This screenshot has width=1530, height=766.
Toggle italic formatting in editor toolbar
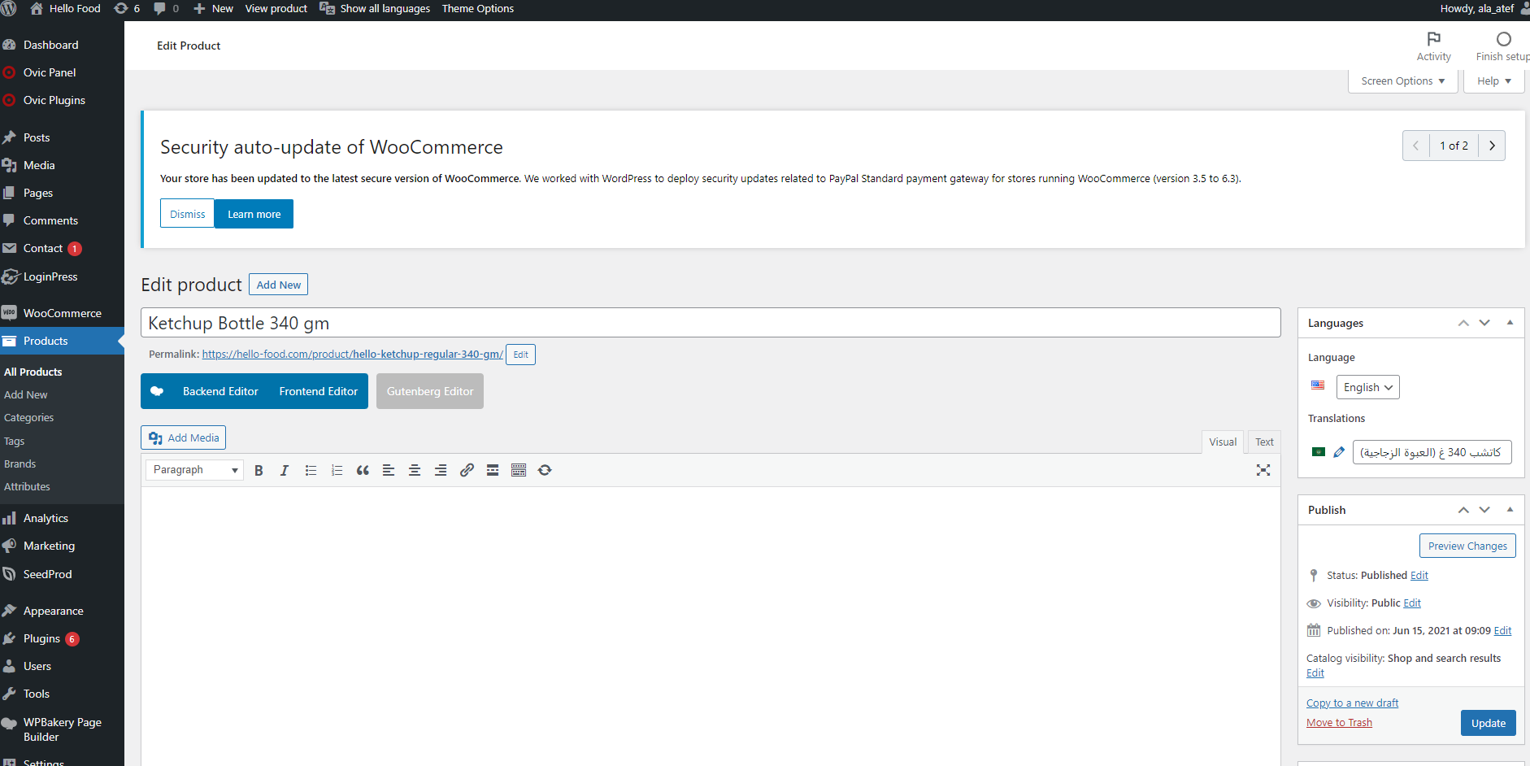285,470
